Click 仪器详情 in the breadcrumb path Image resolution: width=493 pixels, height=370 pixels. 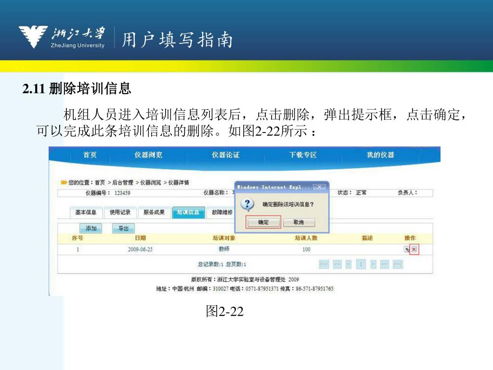coord(179,183)
